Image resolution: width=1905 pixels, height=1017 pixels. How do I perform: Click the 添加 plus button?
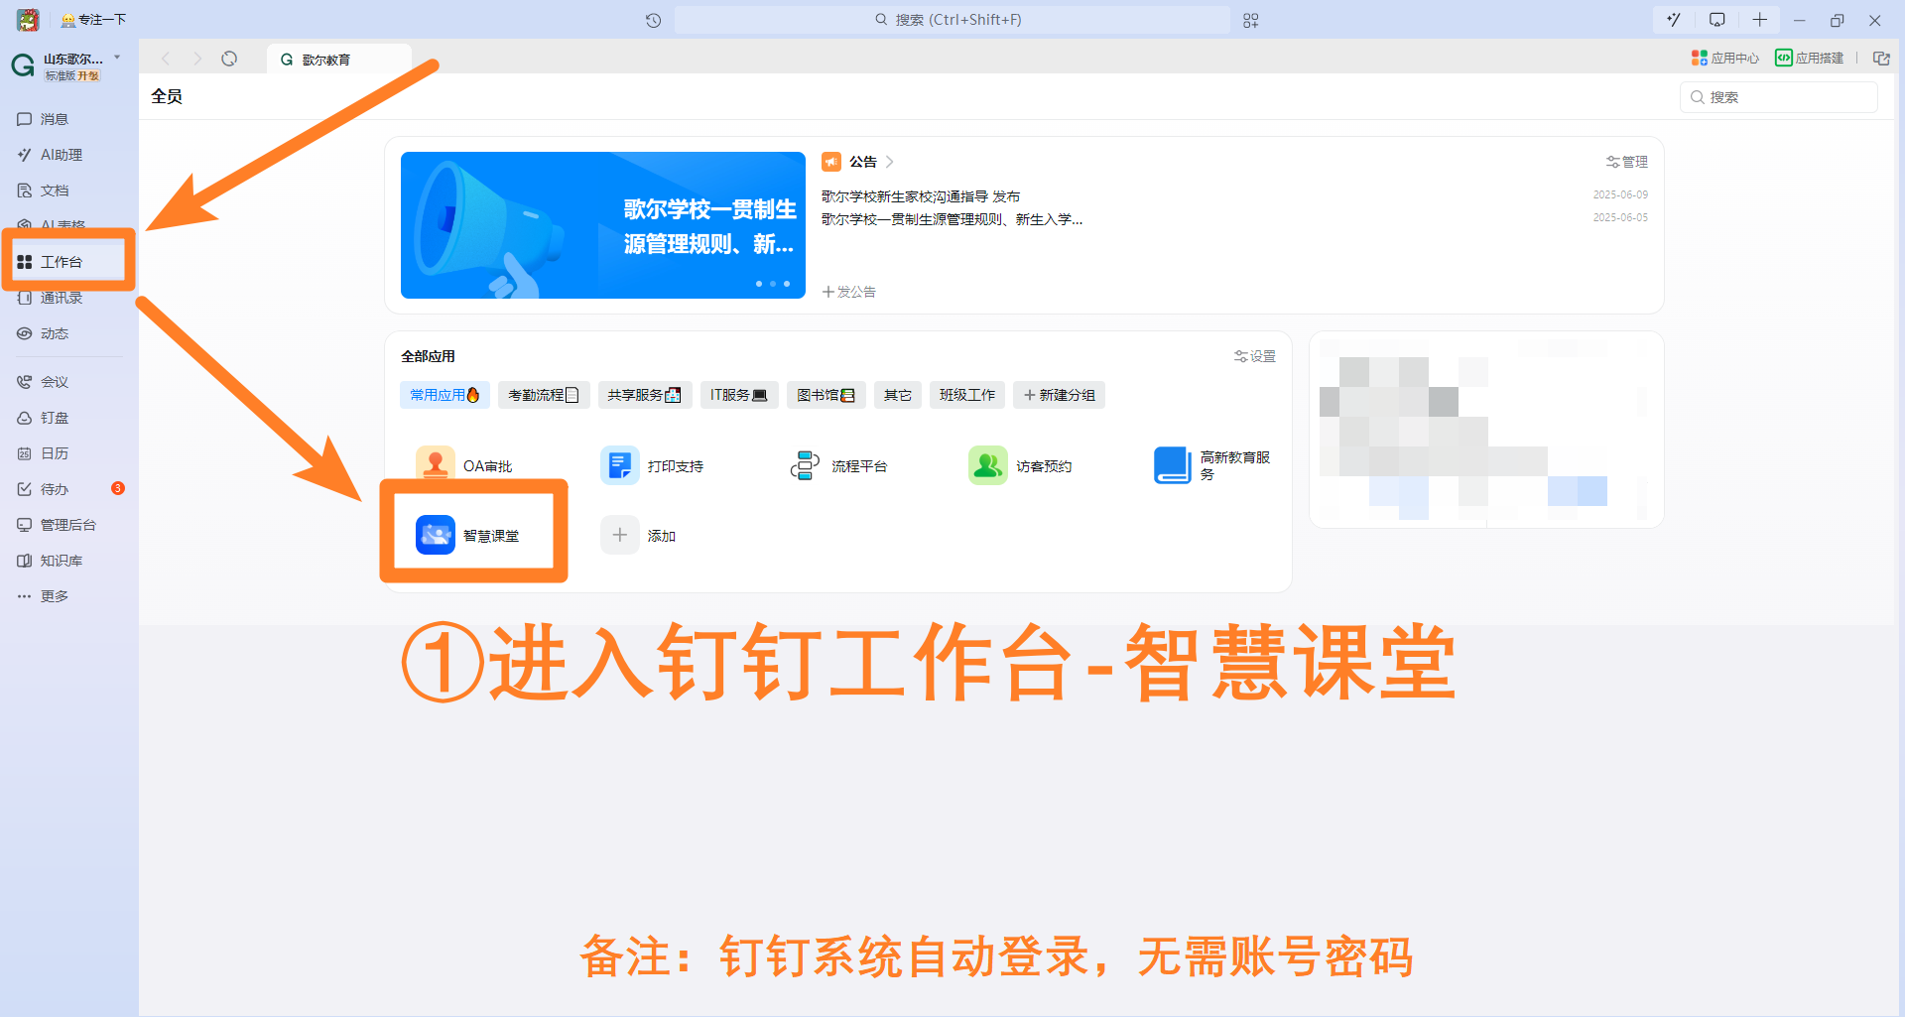620,535
